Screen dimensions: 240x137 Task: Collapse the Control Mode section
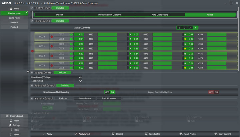pos(32,8)
